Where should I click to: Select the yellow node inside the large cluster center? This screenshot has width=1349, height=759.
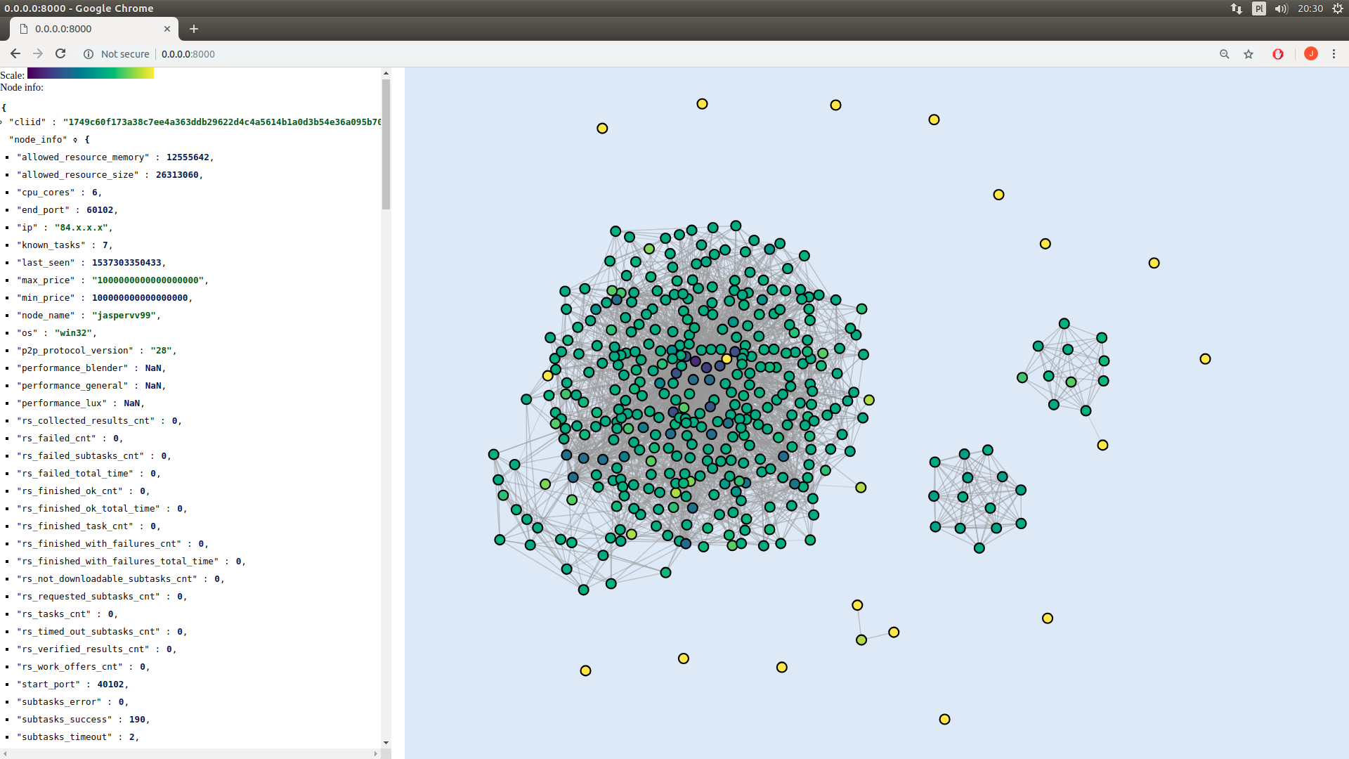[726, 359]
